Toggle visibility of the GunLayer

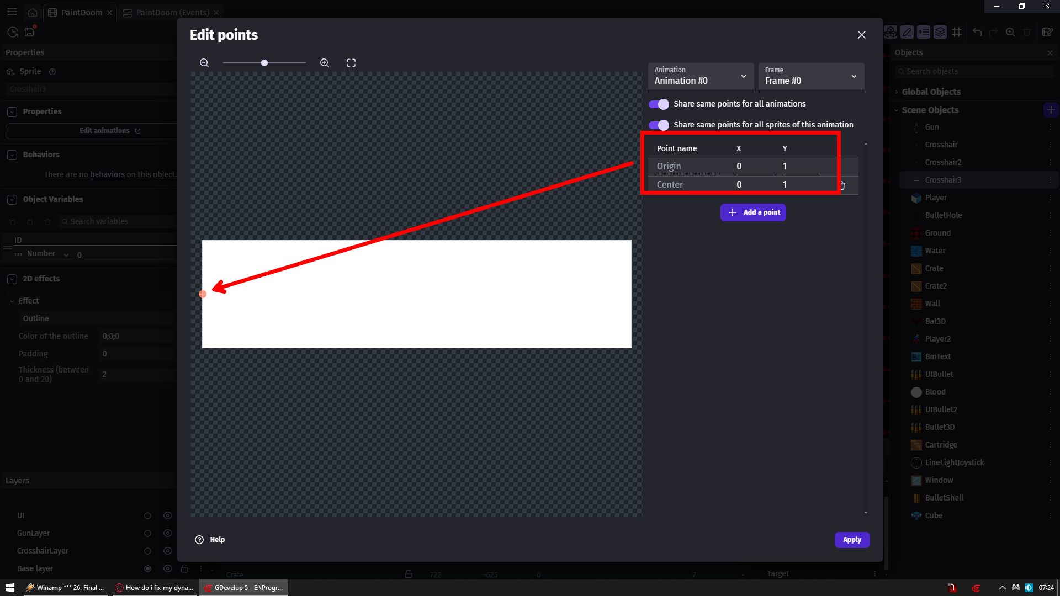[x=168, y=533]
